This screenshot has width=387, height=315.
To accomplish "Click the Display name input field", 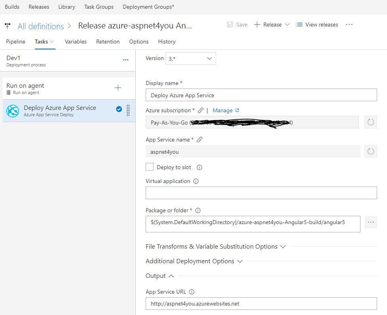I will pos(262,95).
